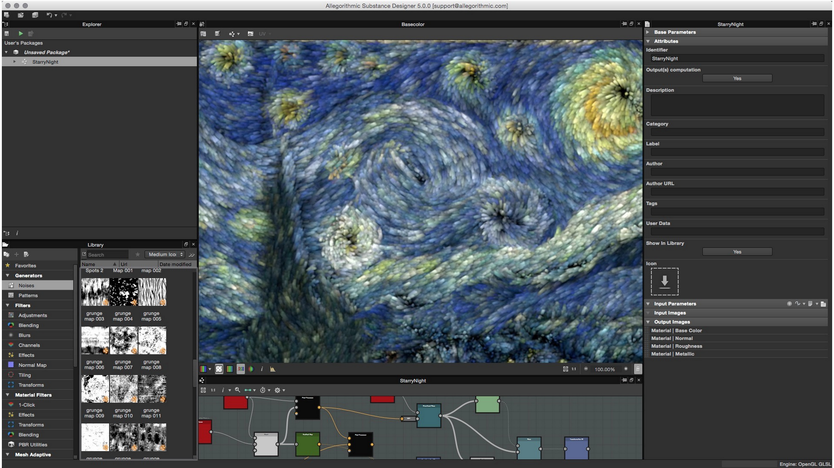
Task: Activate the zoom magnifier in the StarryNight graph
Action: (238, 390)
